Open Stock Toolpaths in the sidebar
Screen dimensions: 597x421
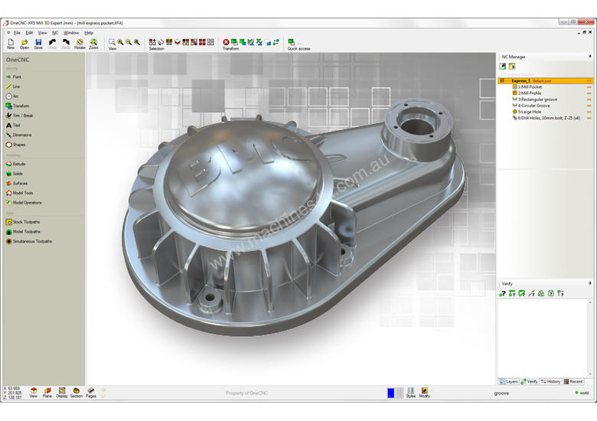coord(8,222)
